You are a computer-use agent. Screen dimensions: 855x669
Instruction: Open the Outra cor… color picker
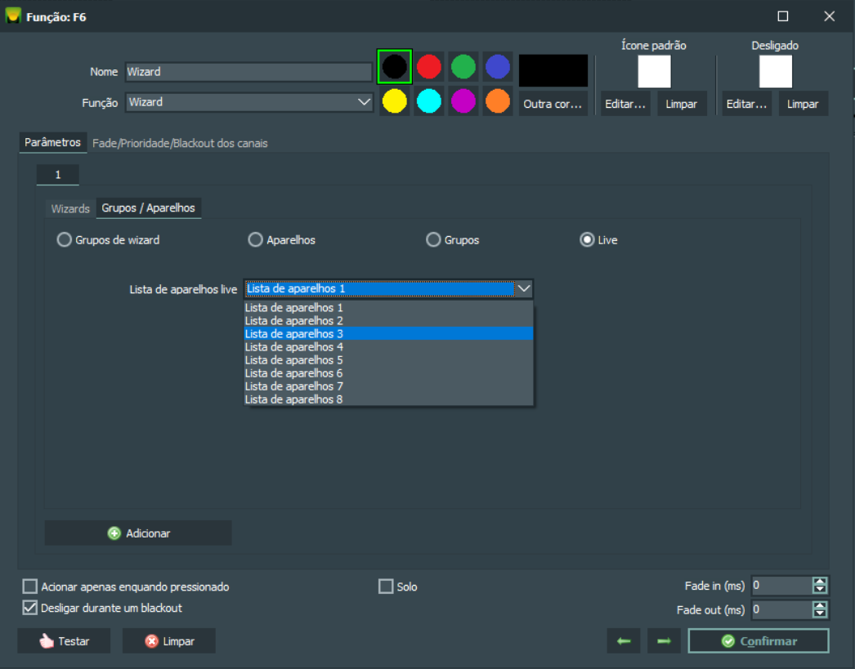click(x=553, y=104)
